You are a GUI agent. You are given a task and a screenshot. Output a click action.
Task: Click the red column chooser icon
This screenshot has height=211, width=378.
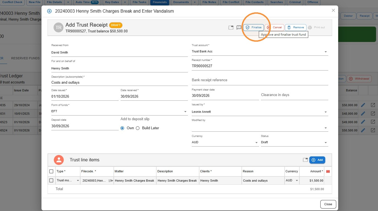pos(328,171)
